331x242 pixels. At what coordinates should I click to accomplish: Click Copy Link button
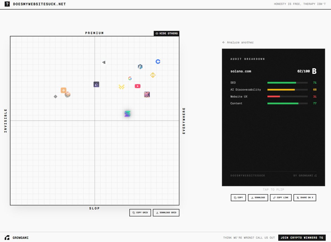click(x=281, y=198)
